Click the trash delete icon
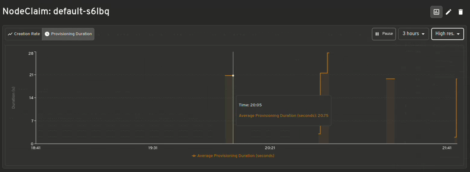 (x=460, y=12)
